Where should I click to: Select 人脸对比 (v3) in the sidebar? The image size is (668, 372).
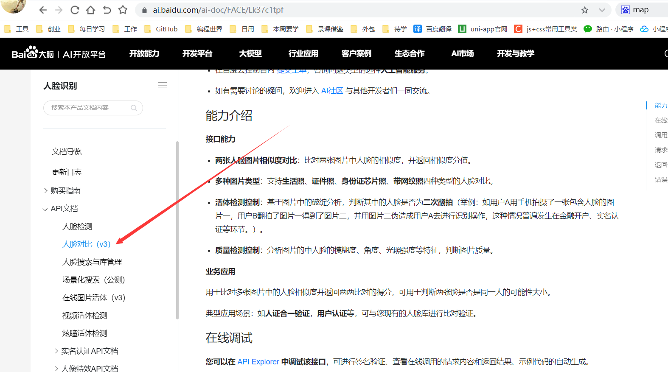pos(87,244)
